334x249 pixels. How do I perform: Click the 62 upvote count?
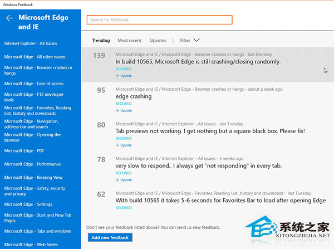tap(101, 194)
